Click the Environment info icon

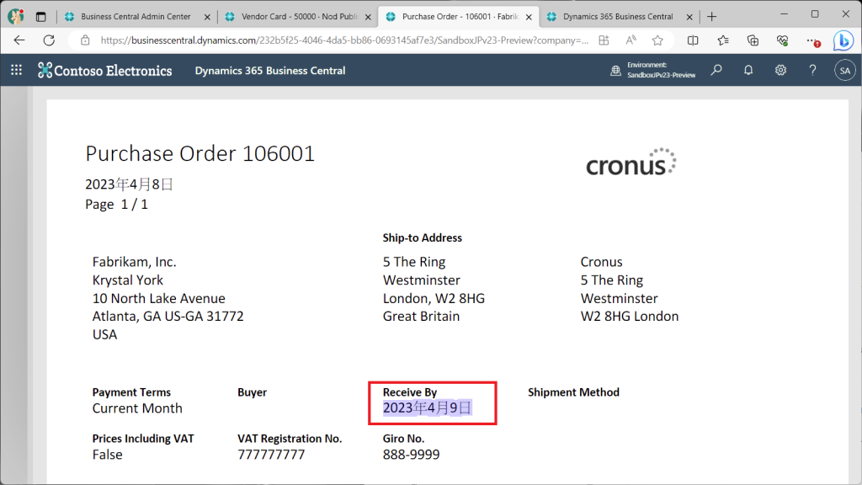[x=615, y=71]
